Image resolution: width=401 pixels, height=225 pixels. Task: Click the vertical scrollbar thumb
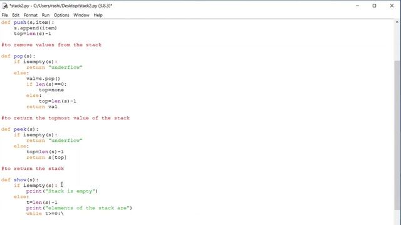click(x=397, y=135)
